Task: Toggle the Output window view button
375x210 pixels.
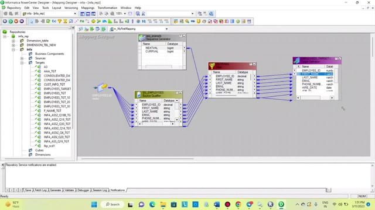Action: point(88,14)
